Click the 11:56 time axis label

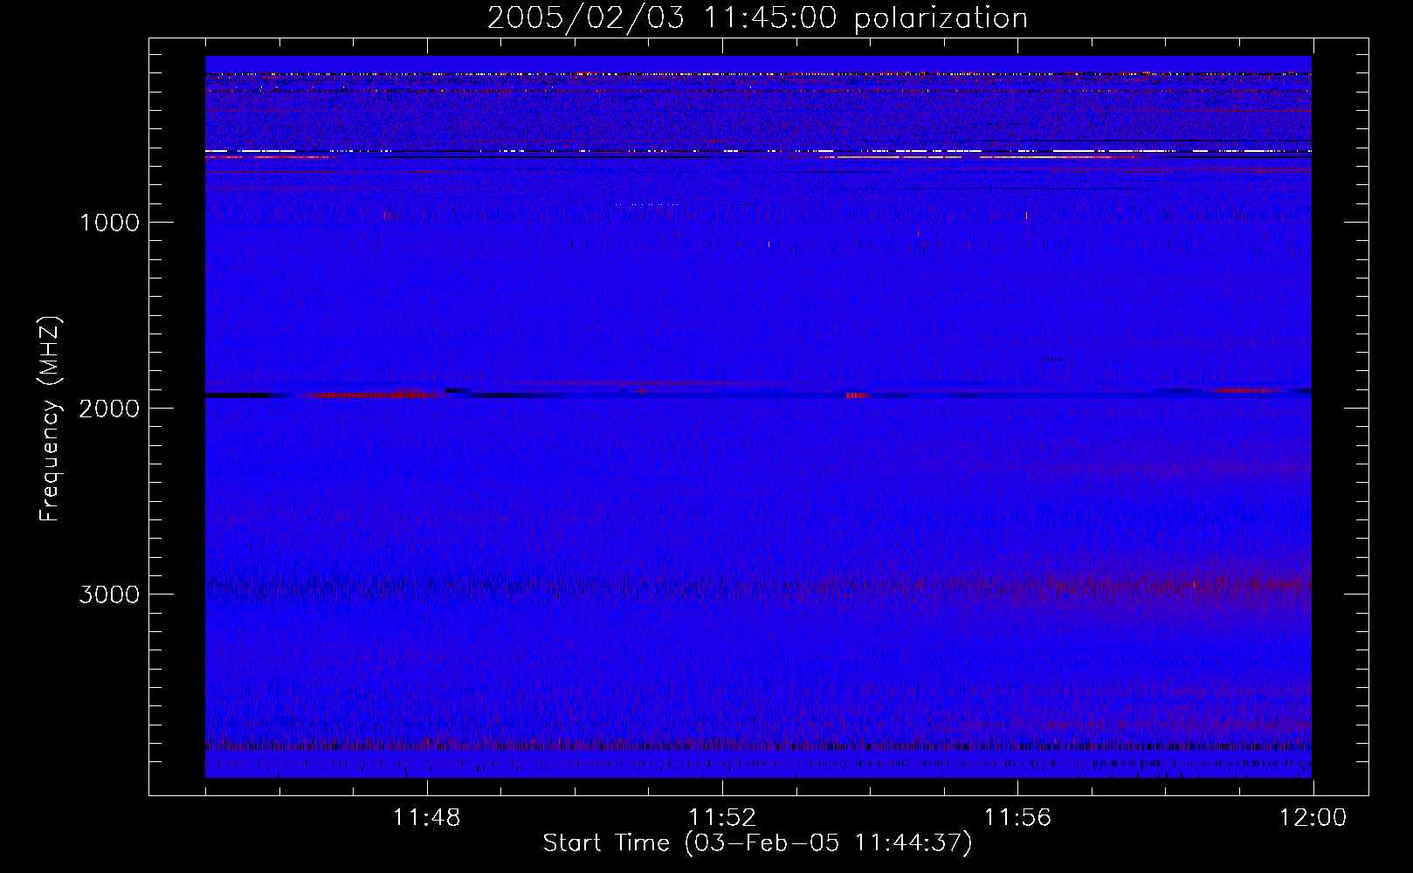(1017, 818)
